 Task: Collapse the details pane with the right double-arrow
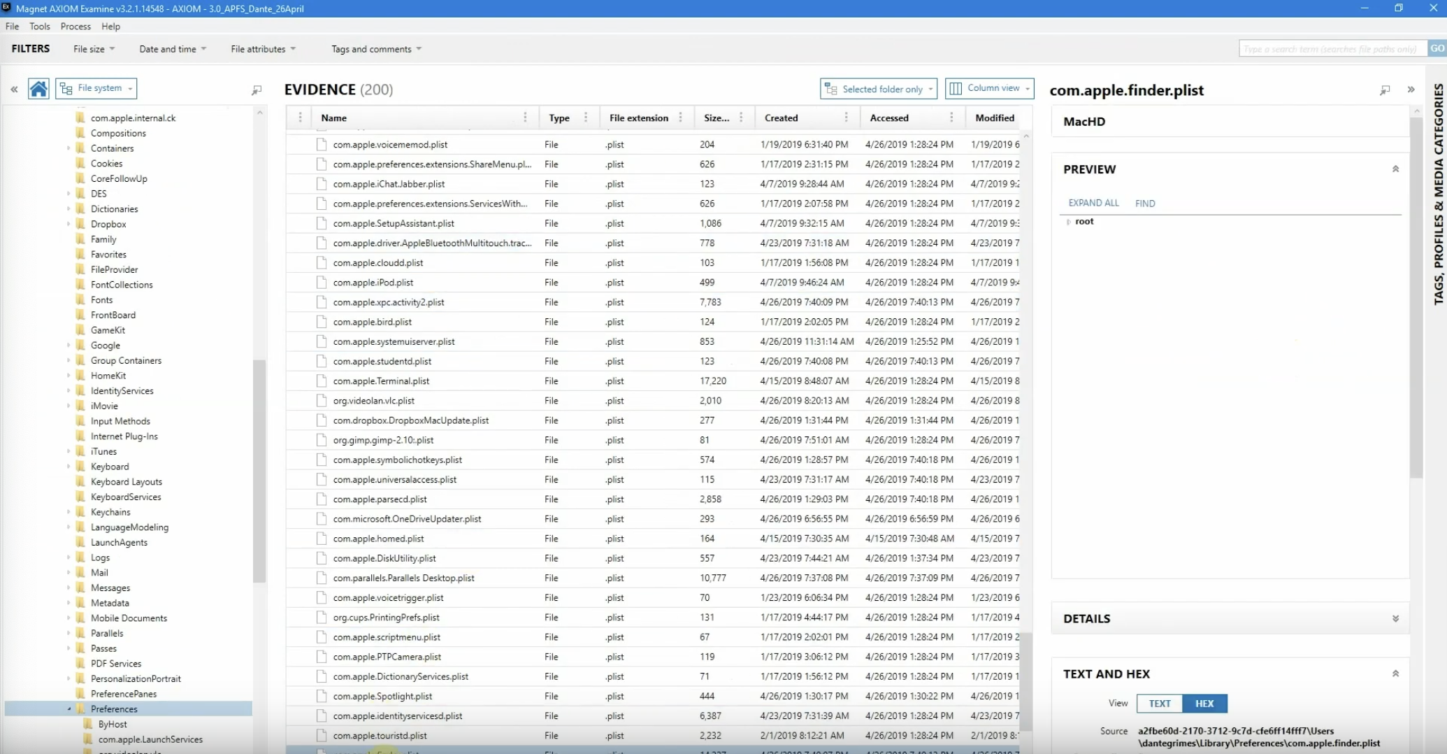tap(1411, 90)
